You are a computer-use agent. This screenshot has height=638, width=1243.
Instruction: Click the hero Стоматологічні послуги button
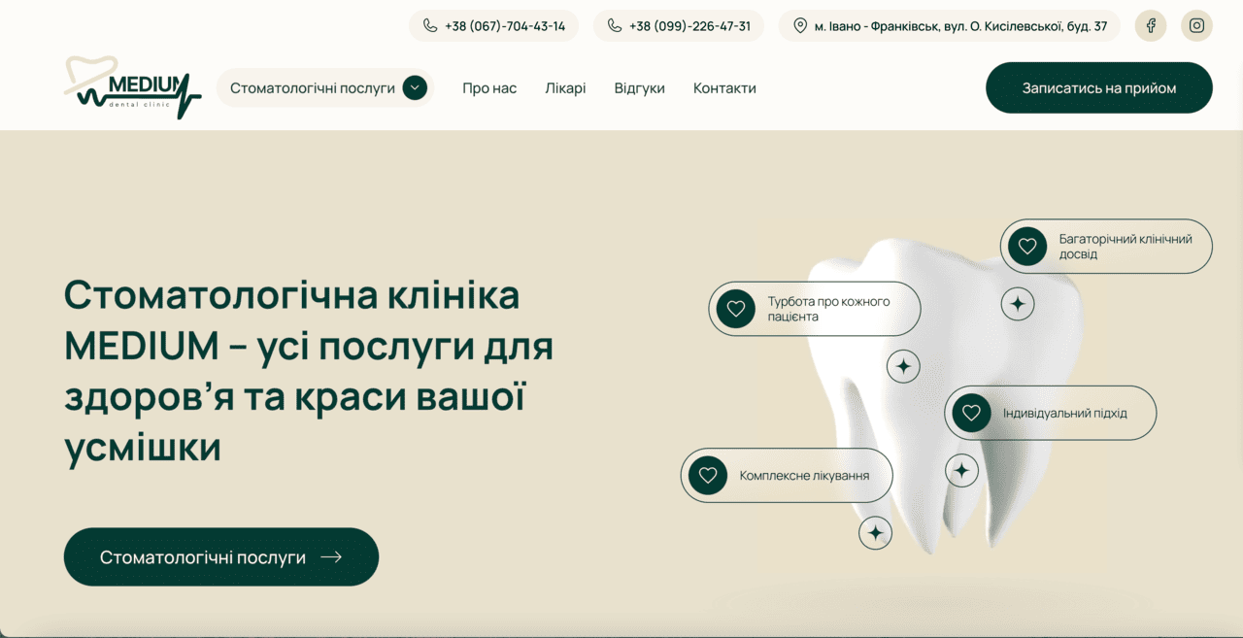click(221, 557)
